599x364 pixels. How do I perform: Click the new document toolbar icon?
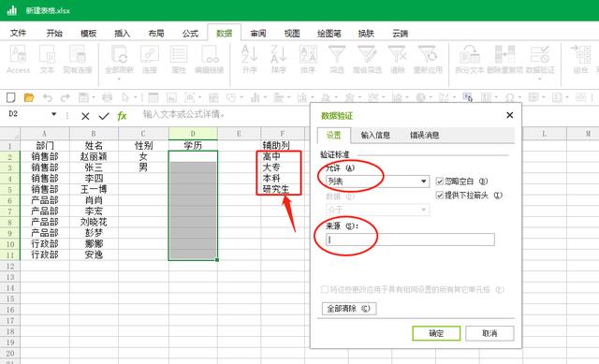pyautogui.click(x=11, y=97)
